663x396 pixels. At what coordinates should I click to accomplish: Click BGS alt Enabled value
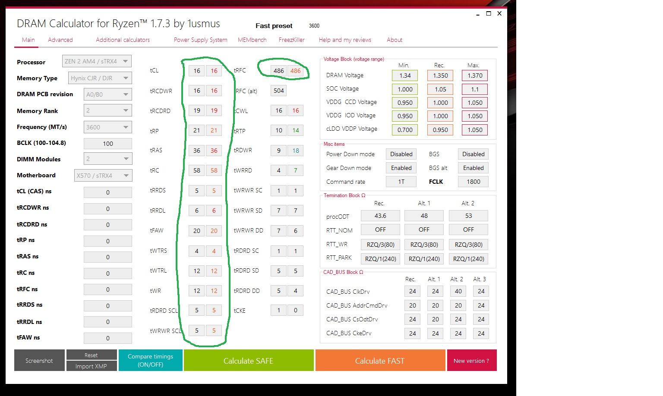click(x=474, y=168)
